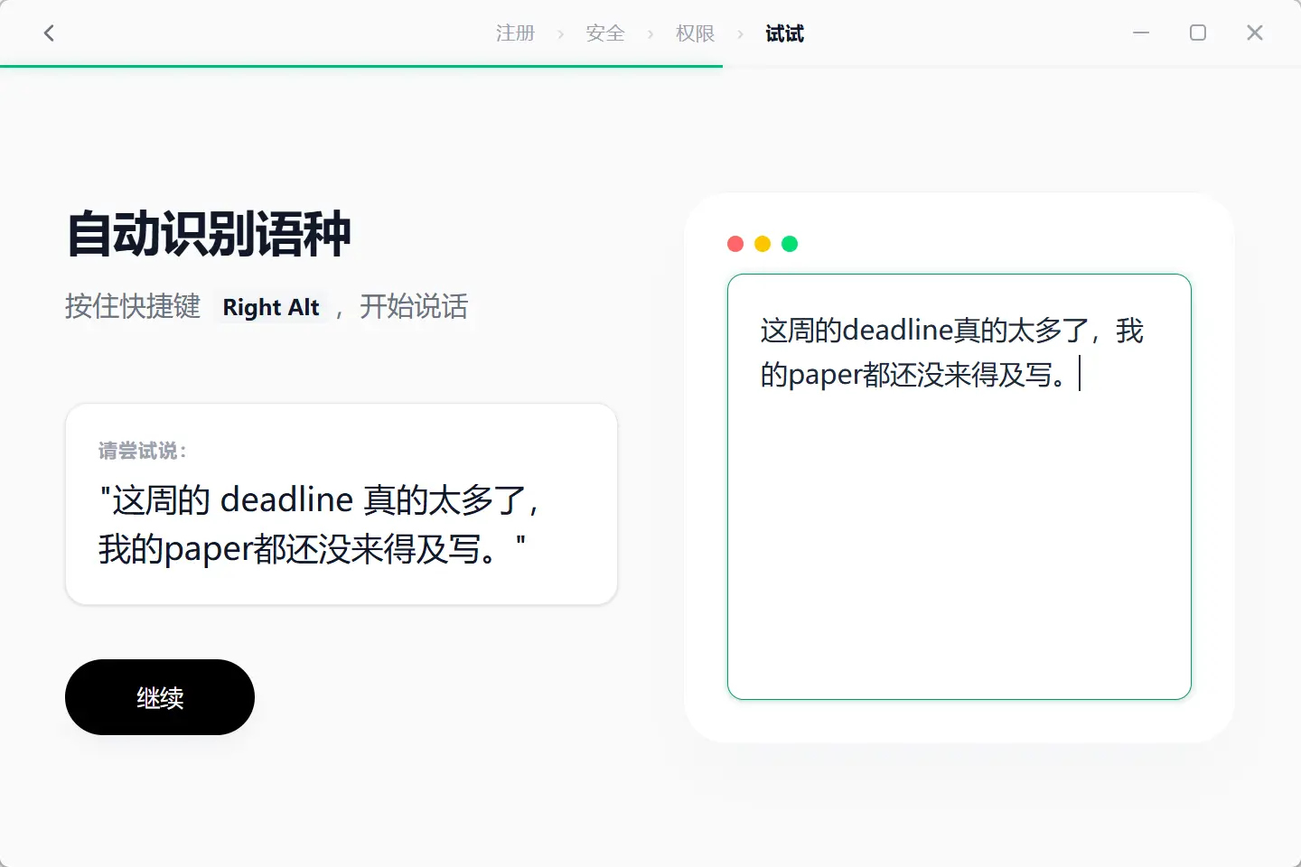1301x867 pixels.
Task: Click the red dot in the demo window
Action: click(x=735, y=244)
